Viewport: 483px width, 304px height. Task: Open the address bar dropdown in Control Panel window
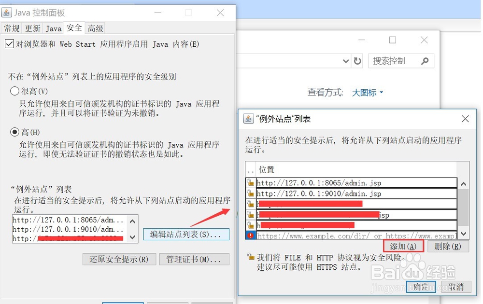coord(346,61)
